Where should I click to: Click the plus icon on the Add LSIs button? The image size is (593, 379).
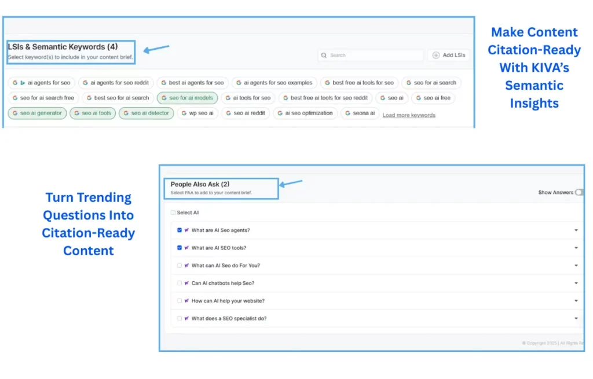pos(434,55)
